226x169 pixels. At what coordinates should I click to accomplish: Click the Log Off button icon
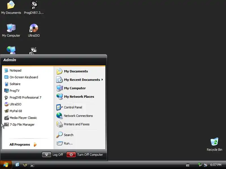(x=46, y=155)
